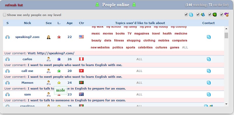The height and width of the screenshot is (115, 234).
Task: Enable Show me only people on my level
Action: [x=5, y=15]
